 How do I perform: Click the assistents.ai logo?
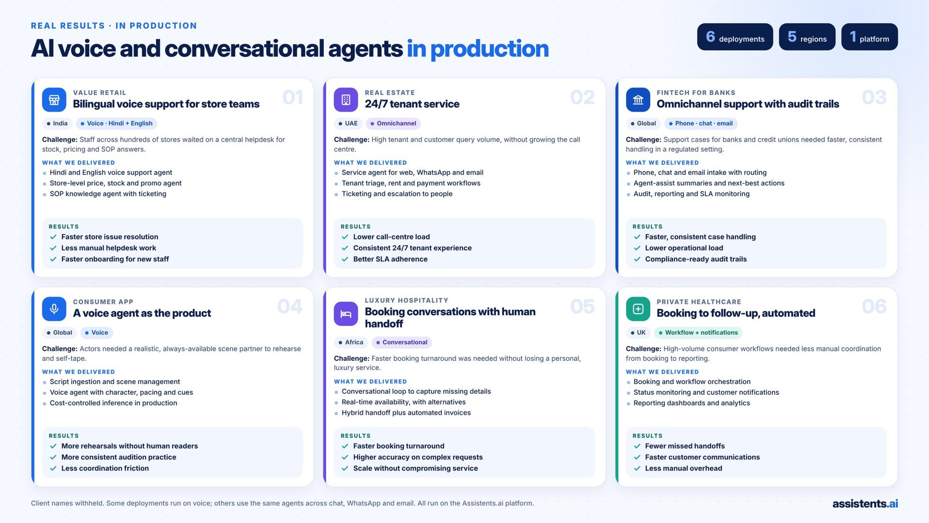(x=865, y=504)
